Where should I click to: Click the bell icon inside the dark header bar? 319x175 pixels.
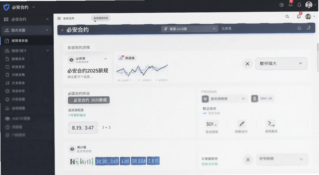299,28
